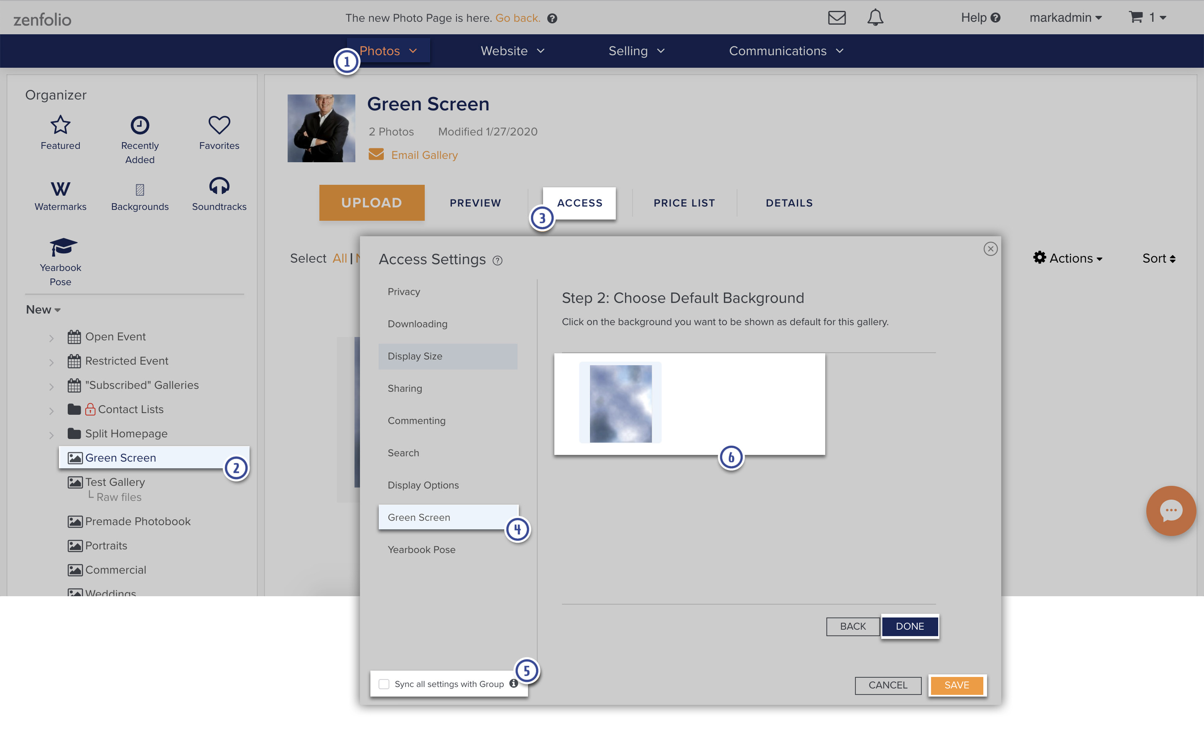1204x730 pixels.
Task: Open the notifications bell icon
Action: (x=875, y=18)
